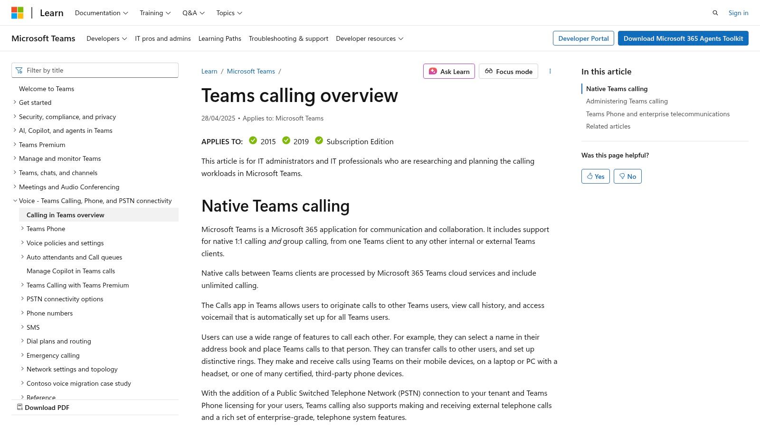This screenshot has height=427, width=760.
Task: Expand Contoso voice migration case study
Action: (78, 383)
